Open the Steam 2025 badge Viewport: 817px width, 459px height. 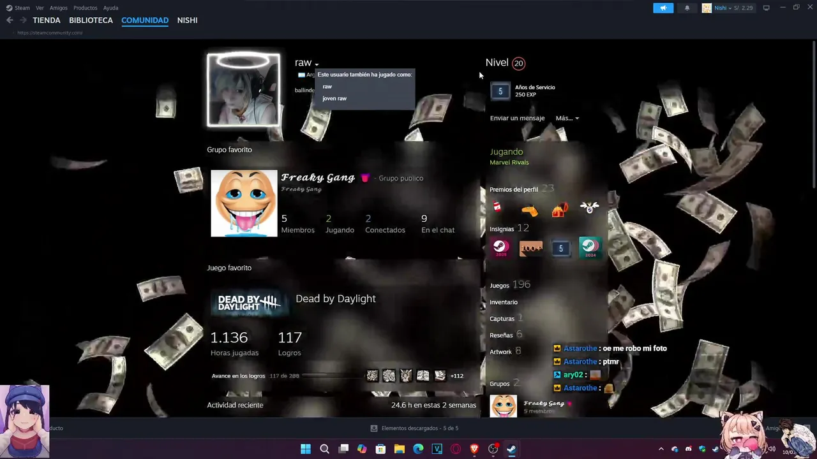click(x=500, y=248)
